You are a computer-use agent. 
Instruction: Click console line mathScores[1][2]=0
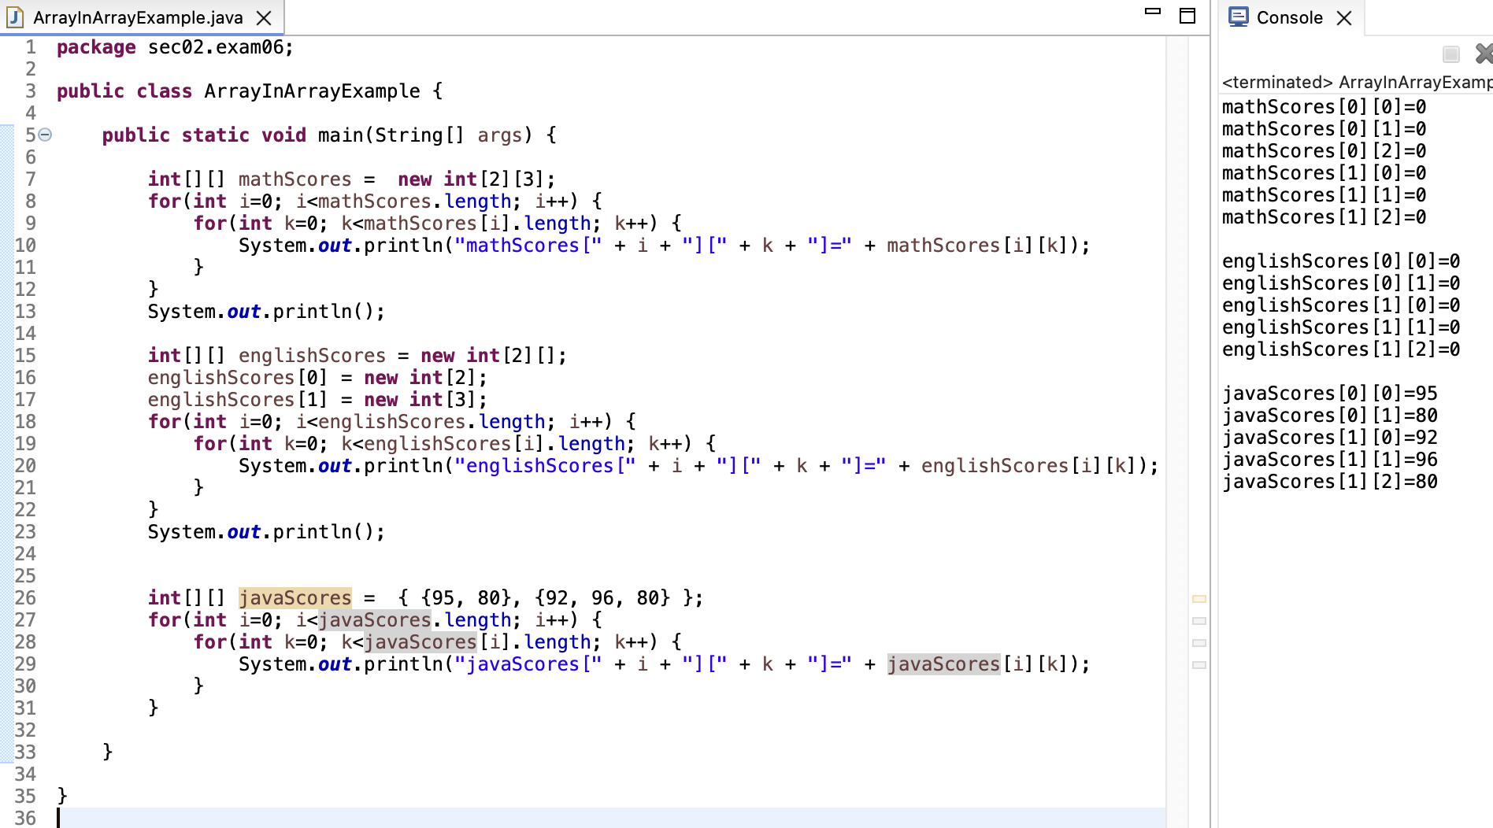pos(1324,217)
